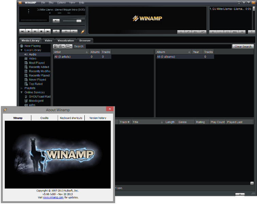Open the File menu
257x204 pixels.
43,3
